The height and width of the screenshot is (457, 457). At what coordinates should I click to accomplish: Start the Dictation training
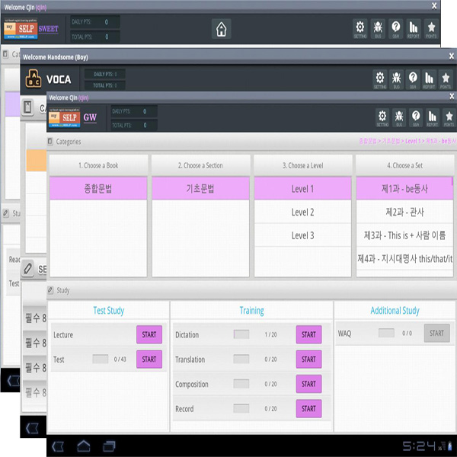(308, 334)
